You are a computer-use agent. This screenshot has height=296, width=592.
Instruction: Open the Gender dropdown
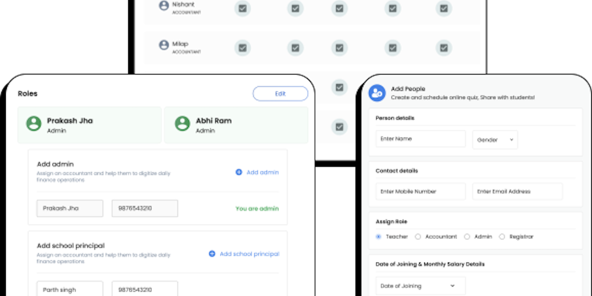495,140
